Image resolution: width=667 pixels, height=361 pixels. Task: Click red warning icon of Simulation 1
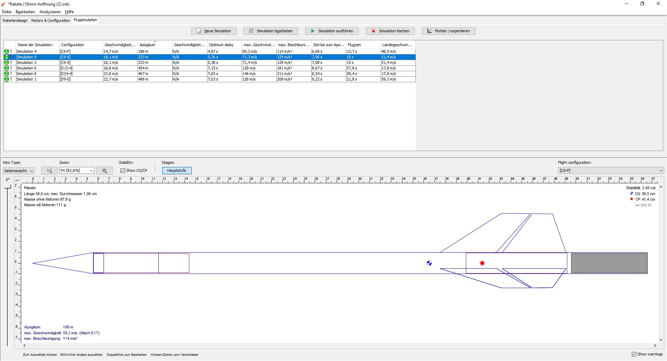click(11, 79)
